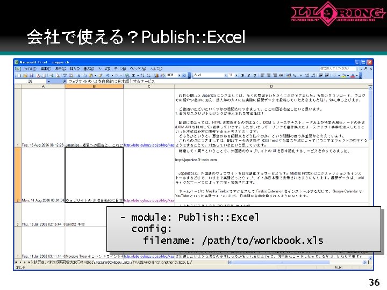Open the labs.cybozu.co.jp link in row 4
Screen dimensions: 387x290
tap(149, 257)
